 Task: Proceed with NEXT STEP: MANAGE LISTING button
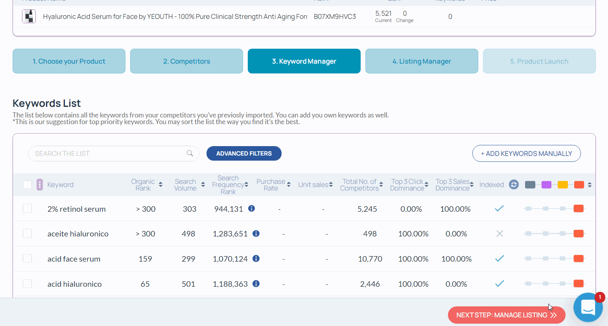click(507, 315)
